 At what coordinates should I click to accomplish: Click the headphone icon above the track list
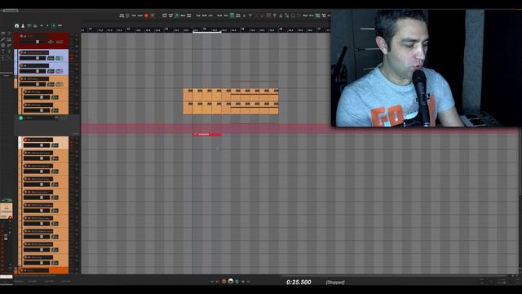pos(17,25)
